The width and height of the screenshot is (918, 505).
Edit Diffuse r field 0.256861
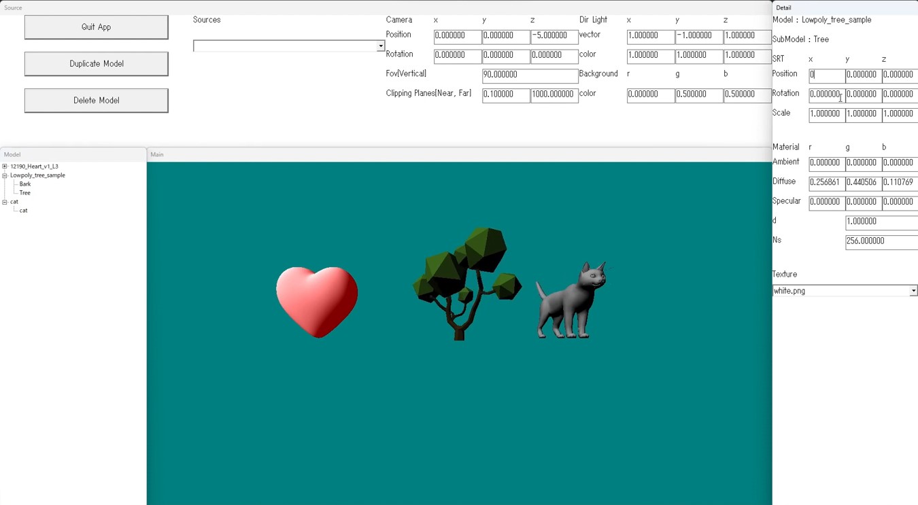[x=827, y=184]
